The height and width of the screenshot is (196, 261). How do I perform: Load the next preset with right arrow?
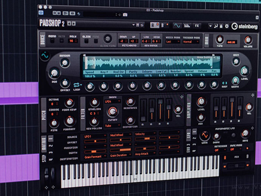click(x=74, y=23)
